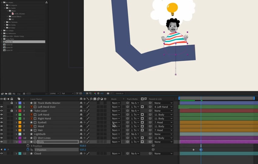258x164 pixels.
Task: Toggle visibility of the Cloud layer
Action: click(2, 153)
